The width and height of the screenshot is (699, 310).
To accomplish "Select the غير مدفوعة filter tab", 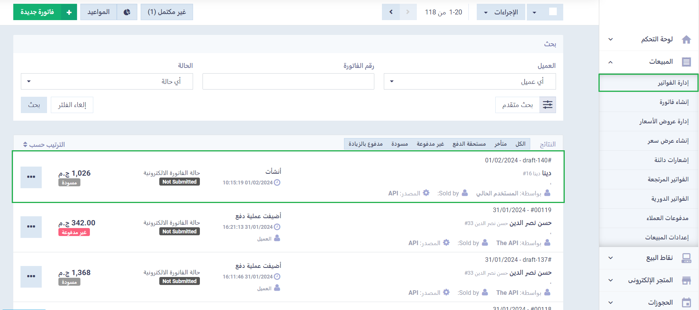I will (430, 144).
